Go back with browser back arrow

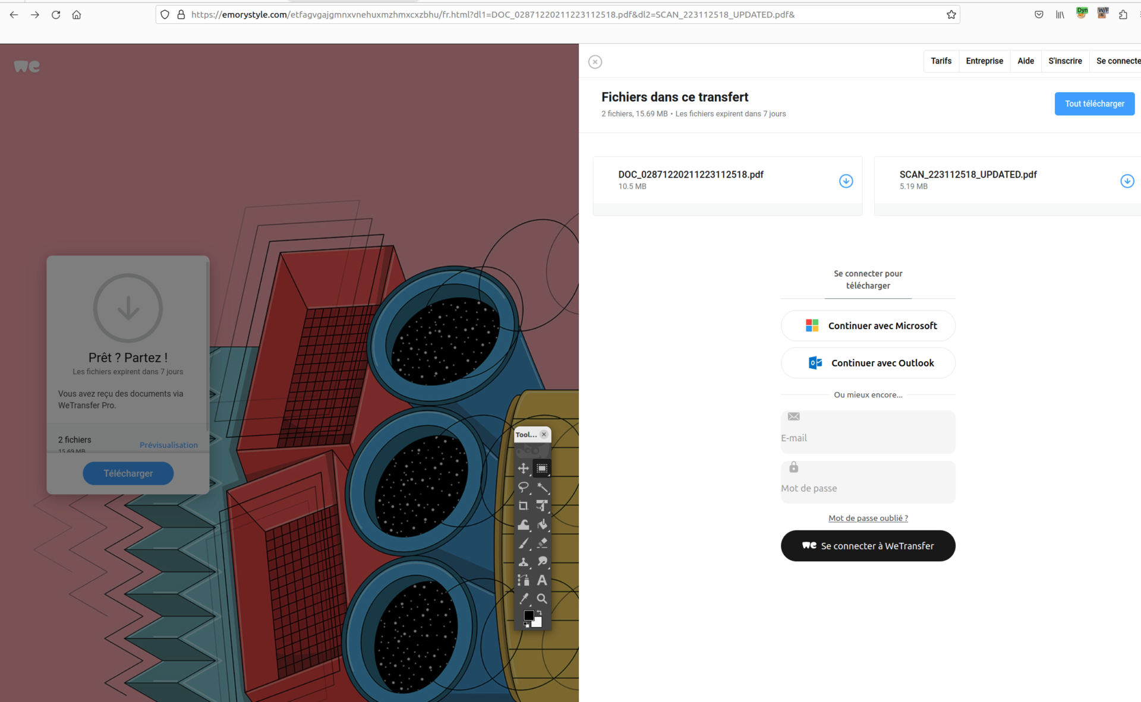[14, 15]
